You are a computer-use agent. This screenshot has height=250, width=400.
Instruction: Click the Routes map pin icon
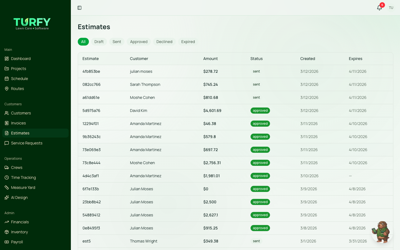tap(7, 89)
